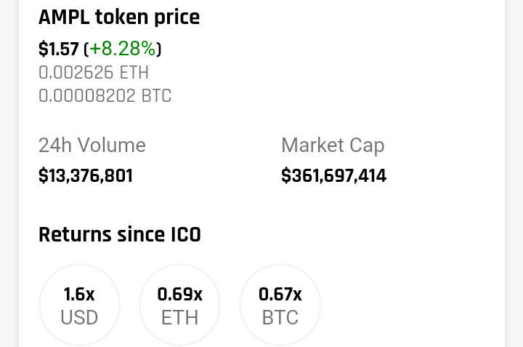Select the green +8.28% price change
Image resolution: width=523 pixels, height=347 pixels.
(x=122, y=49)
